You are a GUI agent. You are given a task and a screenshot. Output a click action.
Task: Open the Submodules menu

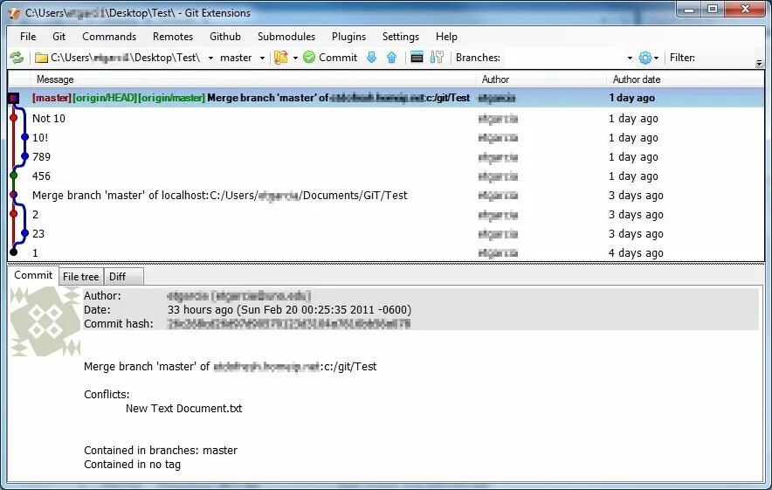(x=286, y=37)
